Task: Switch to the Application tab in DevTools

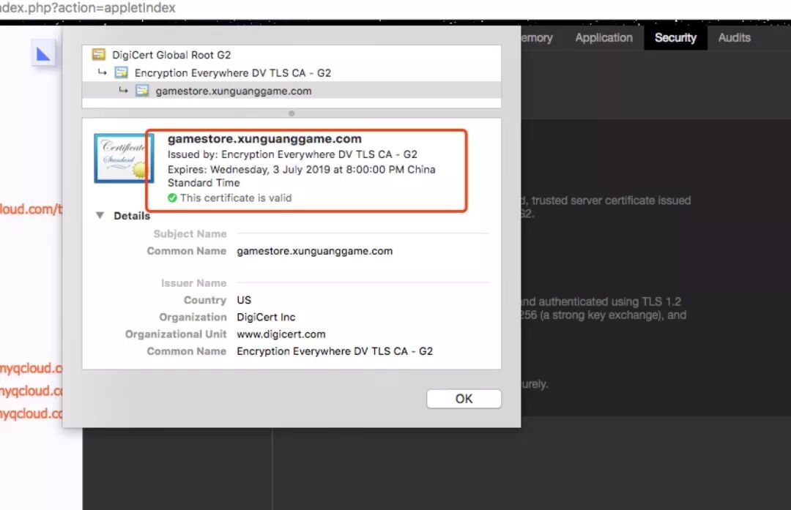Action: (x=604, y=38)
